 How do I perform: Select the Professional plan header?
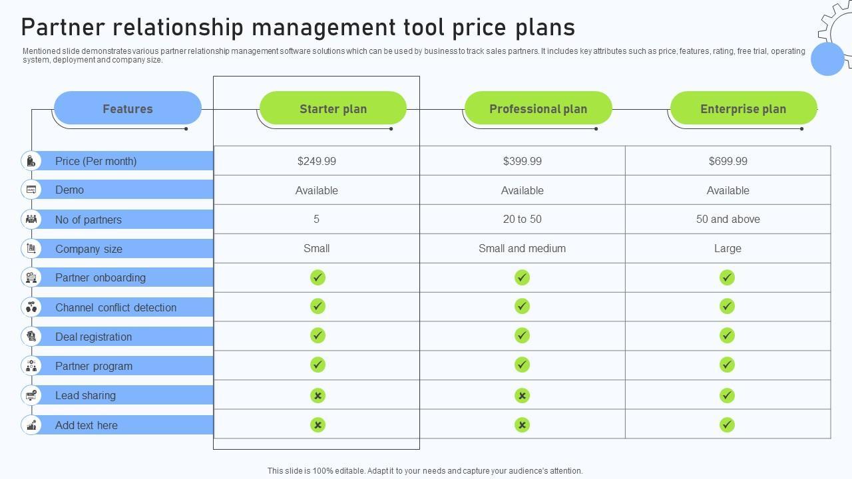coord(538,108)
